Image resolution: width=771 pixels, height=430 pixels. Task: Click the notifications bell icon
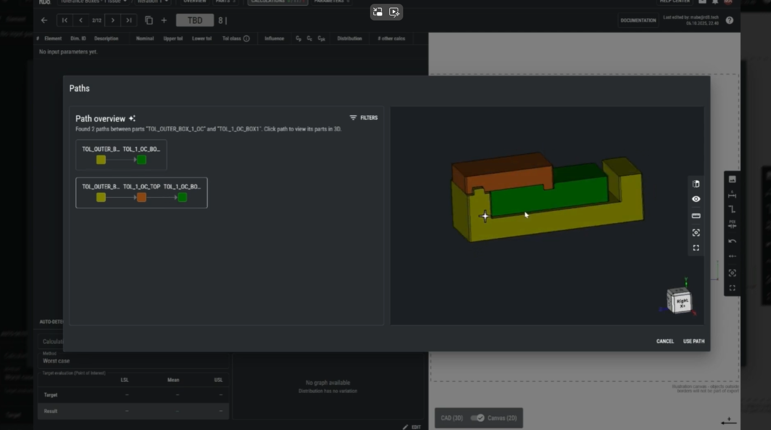(x=715, y=2)
